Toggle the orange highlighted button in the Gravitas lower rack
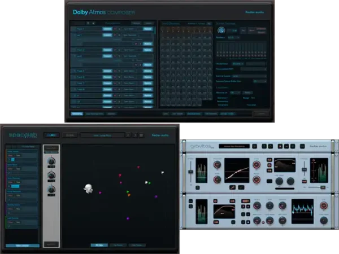This screenshot has width=339, height=254. (x=245, y=201)
